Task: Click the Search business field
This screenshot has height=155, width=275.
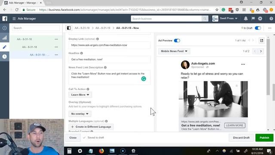Action: point(166,19)
